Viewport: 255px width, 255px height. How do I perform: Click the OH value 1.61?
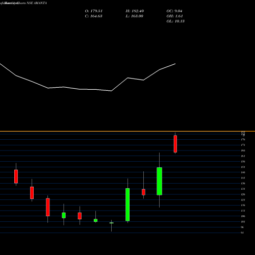pyautogui.click(x=179, y=16)
